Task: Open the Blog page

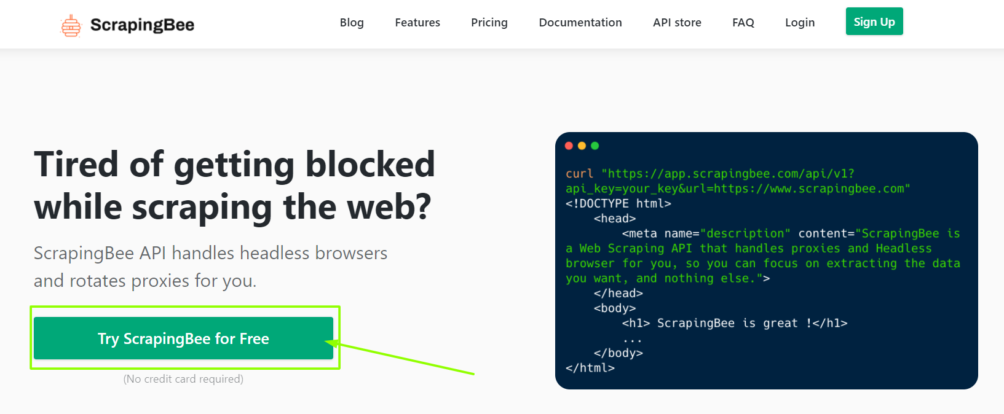Action: pyautogui.click(x=352, y=23)
